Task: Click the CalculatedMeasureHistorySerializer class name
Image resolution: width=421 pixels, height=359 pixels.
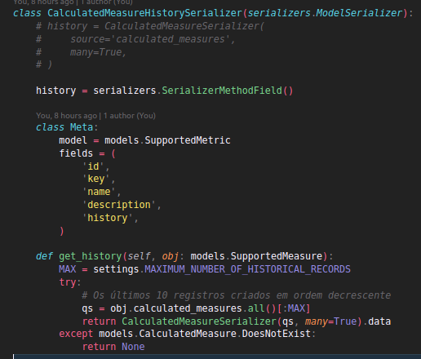Action: click(x=144, y=13)
